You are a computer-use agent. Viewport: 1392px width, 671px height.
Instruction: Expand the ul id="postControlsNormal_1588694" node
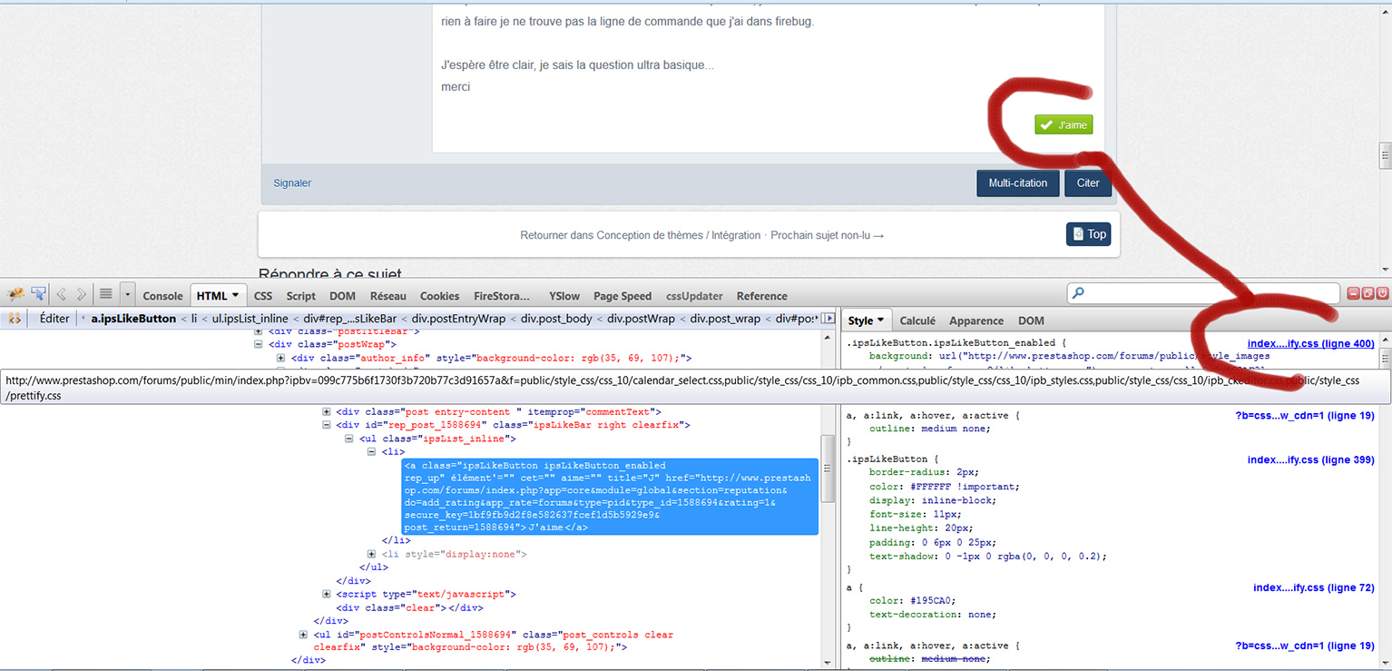point(303,635)
